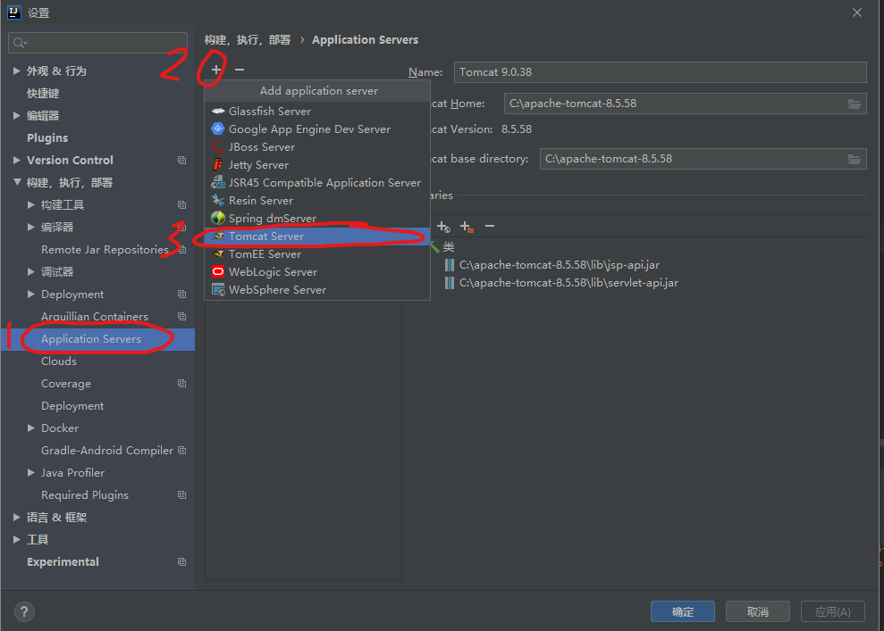884x631 pixels.
Task: Click the Tomcat Home path field
Action: point(685,104)
